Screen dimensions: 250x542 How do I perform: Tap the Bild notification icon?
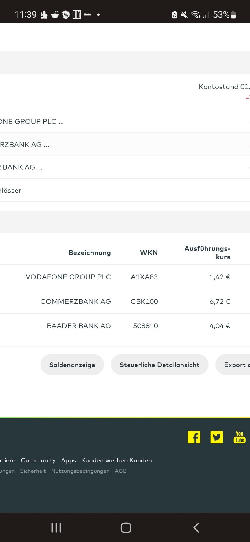[77, 14]
